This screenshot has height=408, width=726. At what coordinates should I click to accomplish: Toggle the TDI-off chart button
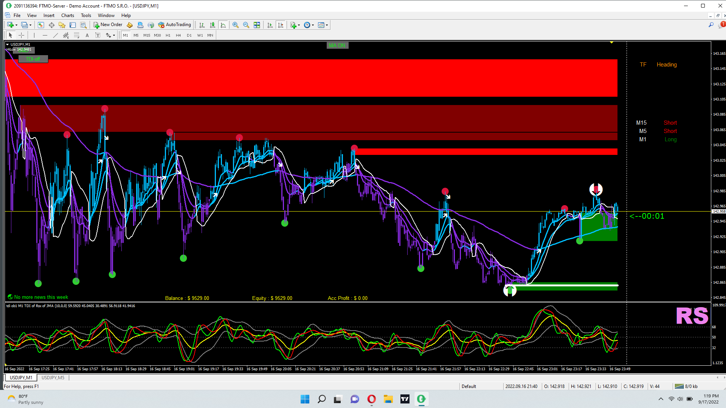click(33, 59)
